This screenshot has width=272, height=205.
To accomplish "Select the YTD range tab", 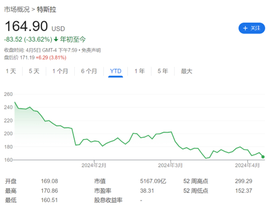I will 115,71.
